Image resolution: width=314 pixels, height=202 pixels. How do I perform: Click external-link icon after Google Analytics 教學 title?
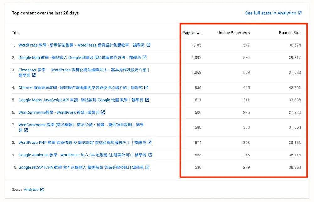150,155
